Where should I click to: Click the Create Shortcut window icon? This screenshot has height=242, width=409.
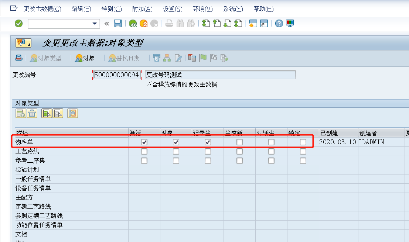click(264, 24)
